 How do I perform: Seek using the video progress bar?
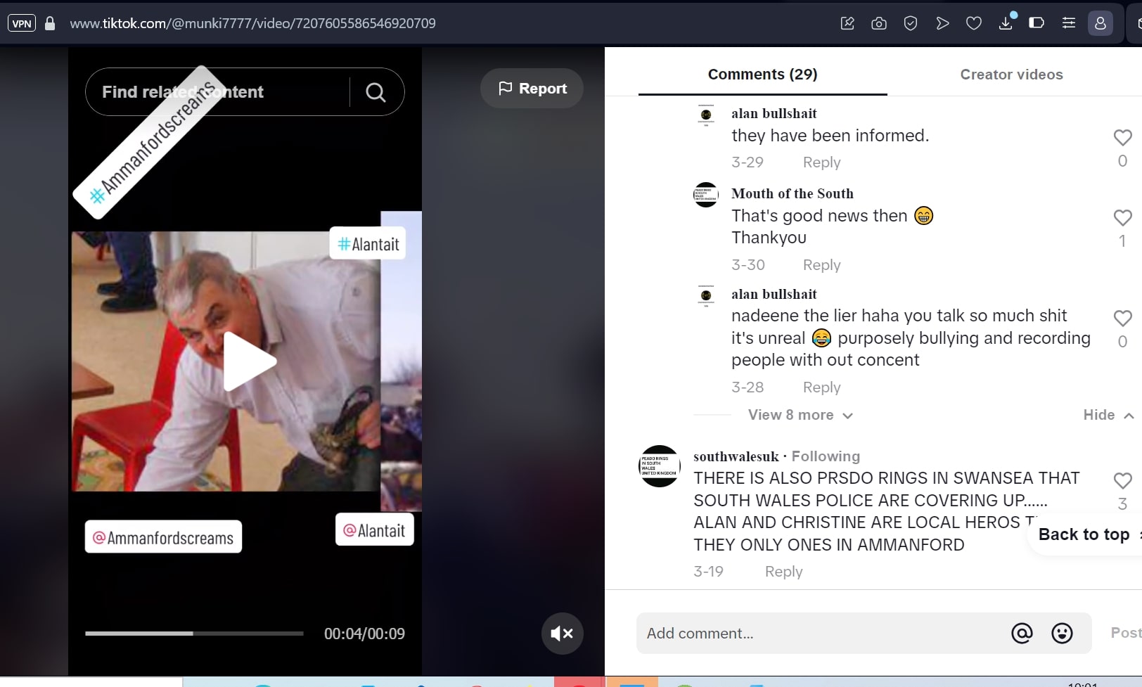[x=194, y=634]
